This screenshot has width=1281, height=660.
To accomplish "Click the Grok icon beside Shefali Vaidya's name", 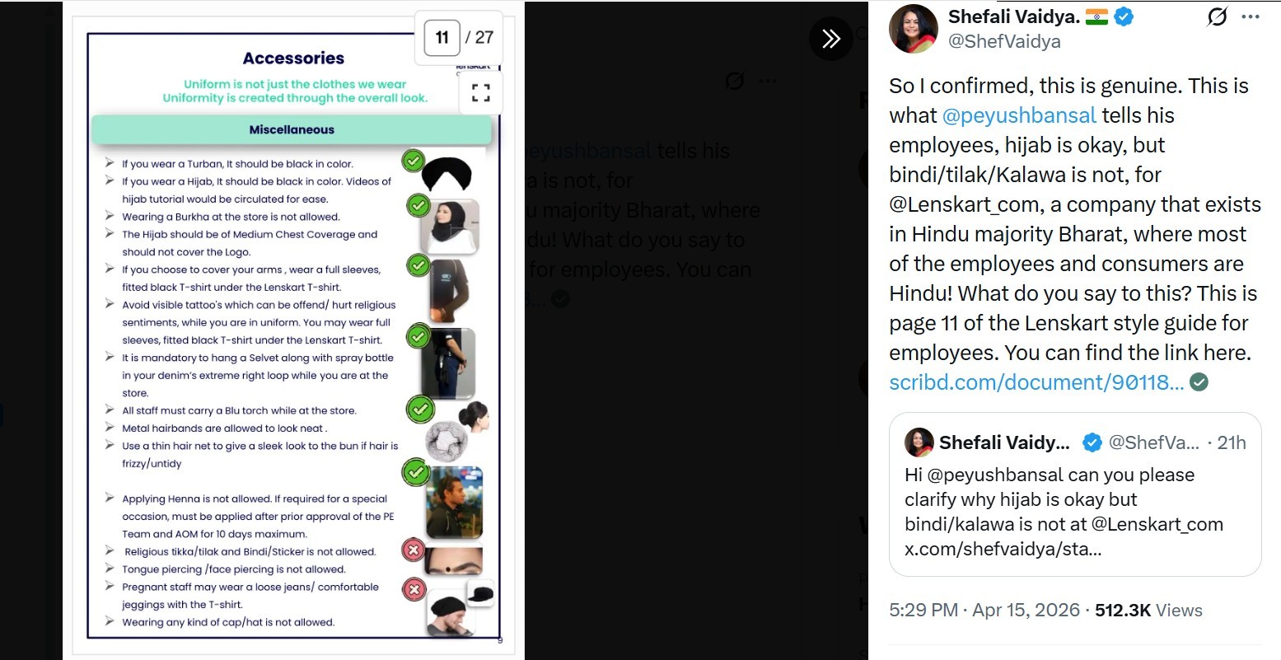I will (1217, 16).
